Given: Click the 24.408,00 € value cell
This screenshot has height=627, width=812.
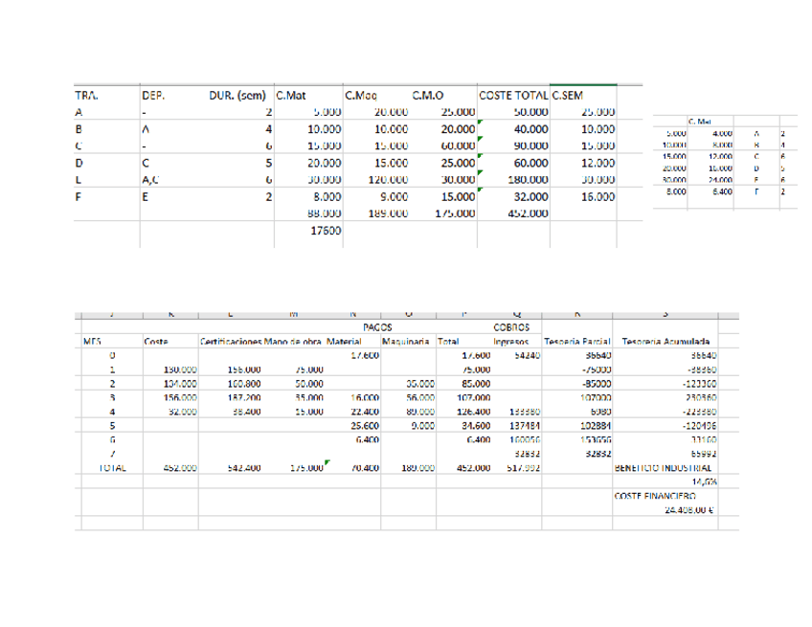Looking at the screenshot, I should coord(689,510).
